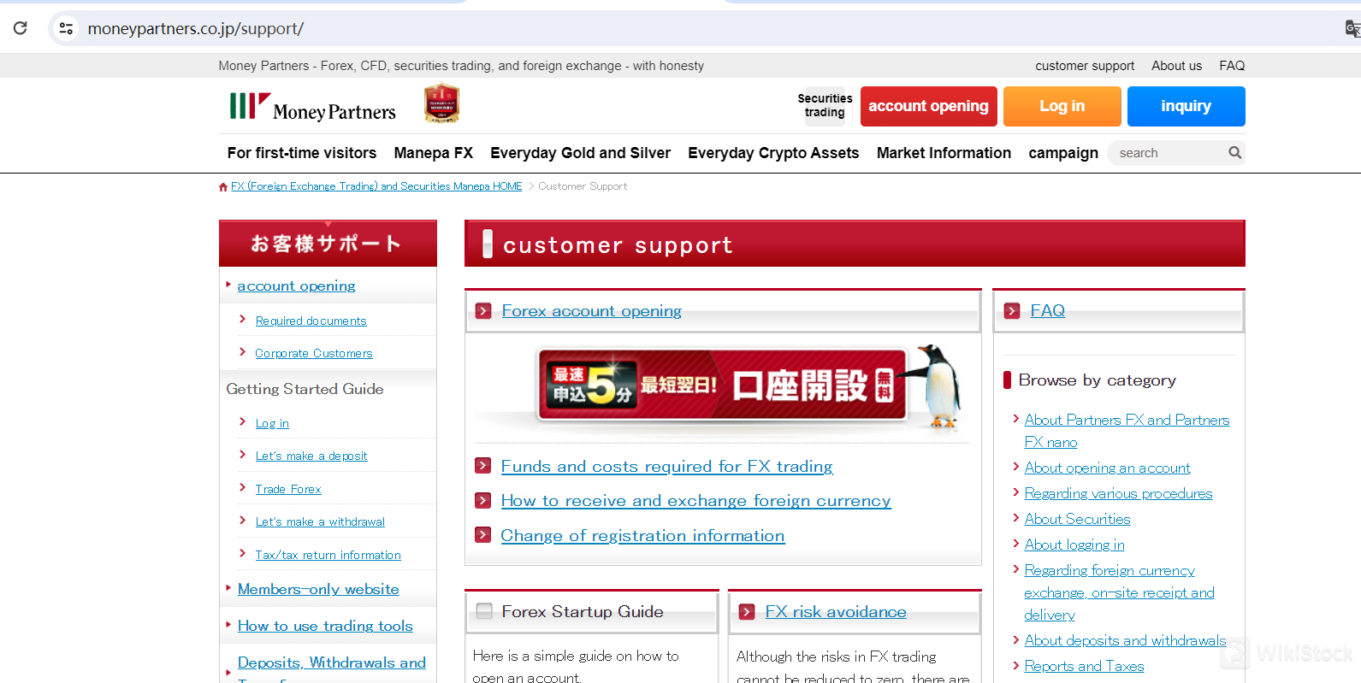Open the FX risk avoidance link
Viewport: 1361px width, 683px height.
(836, 612)
